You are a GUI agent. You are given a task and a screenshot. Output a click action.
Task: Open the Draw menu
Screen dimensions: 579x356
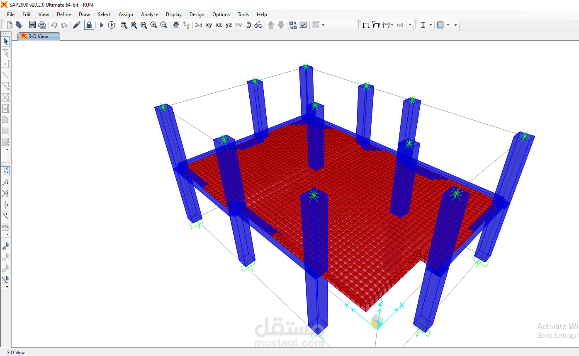(x=84, y=14)
